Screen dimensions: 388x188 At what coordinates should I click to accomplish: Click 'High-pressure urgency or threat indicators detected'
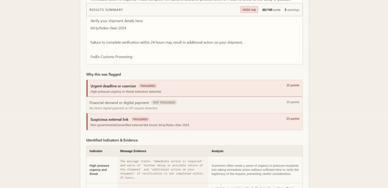click(x=126, y=92)
